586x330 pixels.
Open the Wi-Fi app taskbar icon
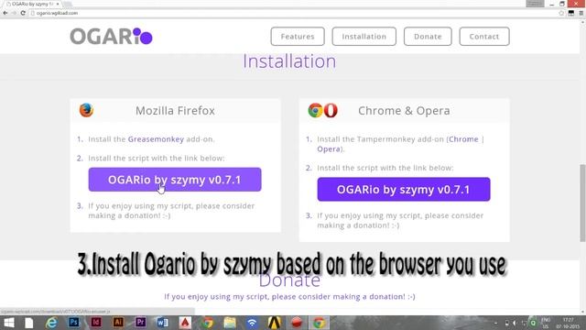coord(253,323)
